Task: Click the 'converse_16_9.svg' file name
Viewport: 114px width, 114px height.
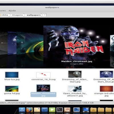Action: tap(44, 80)
